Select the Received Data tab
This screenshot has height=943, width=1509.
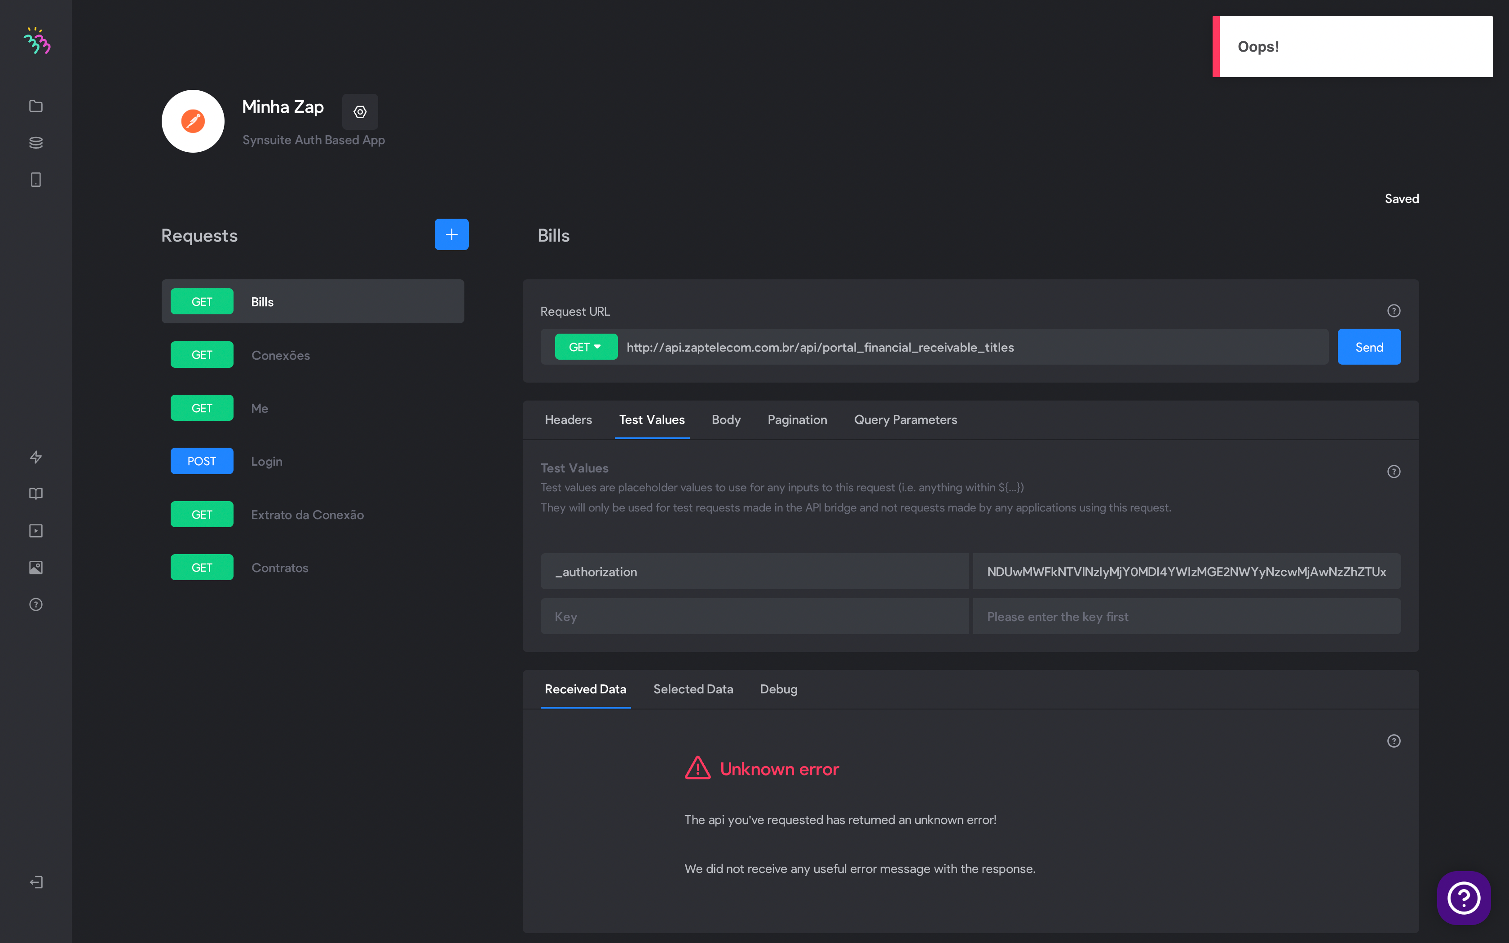[585, 689]
